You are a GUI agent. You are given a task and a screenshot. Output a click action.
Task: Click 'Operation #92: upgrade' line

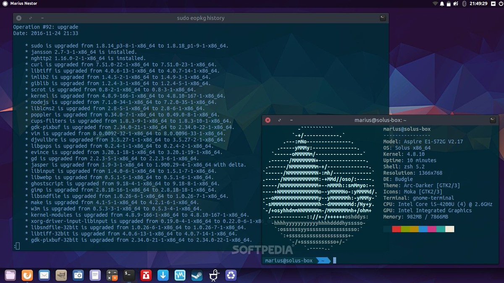point(46,27)
